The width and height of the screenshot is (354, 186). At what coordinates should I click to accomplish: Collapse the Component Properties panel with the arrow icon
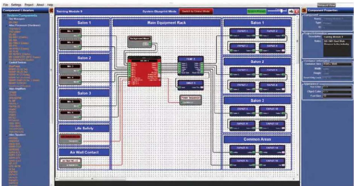(304, 11)
